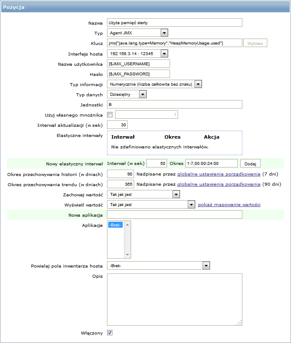This screenshot has width=291, height=343.
Task: Click the Hasło password field
Action: pyautogui.click(x=138, y=74)
